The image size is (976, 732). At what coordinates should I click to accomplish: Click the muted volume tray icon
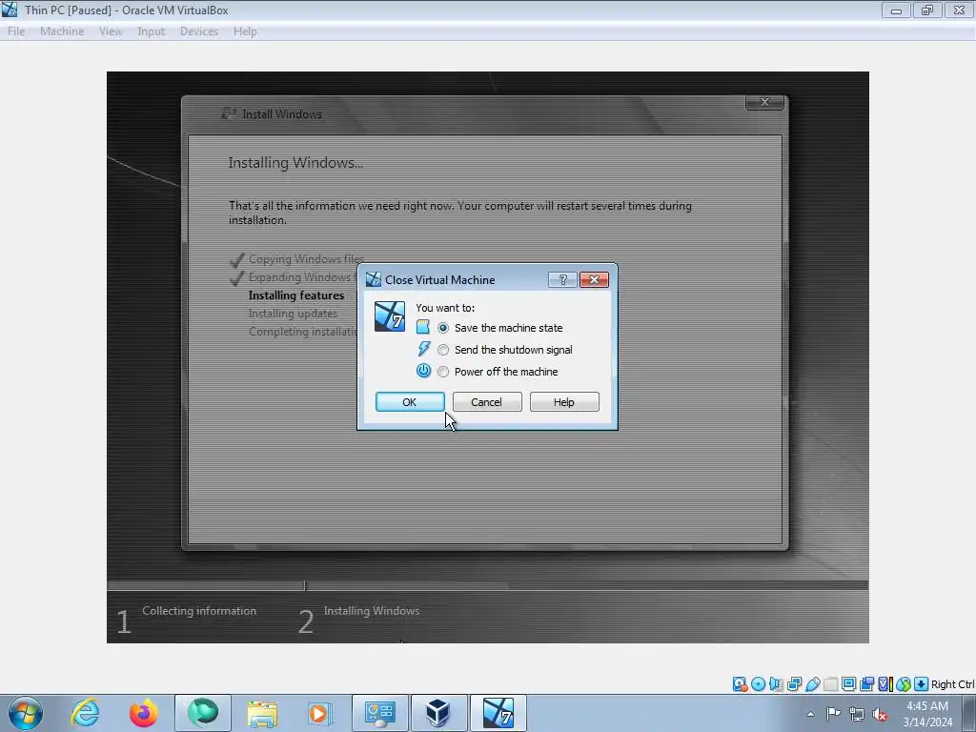coord(880,714)
